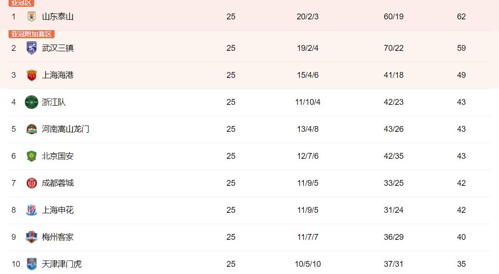Click the Tianjin Jinmen Tiger (天津津门虎) crest
Screen dimensions: 499x274
(31, 264)
